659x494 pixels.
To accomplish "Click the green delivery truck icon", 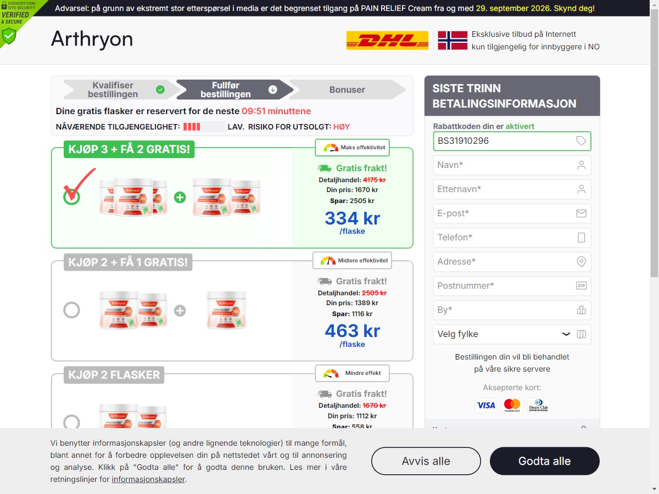I will [x=325, y=169].
